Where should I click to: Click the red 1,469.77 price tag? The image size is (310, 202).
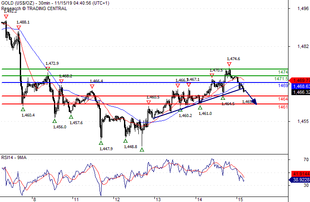[299, 80]
